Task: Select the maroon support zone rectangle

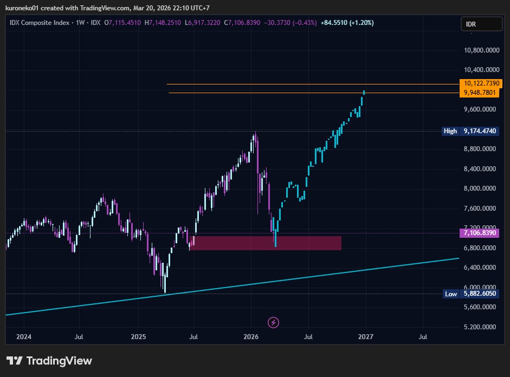Action: coord(266,243)
